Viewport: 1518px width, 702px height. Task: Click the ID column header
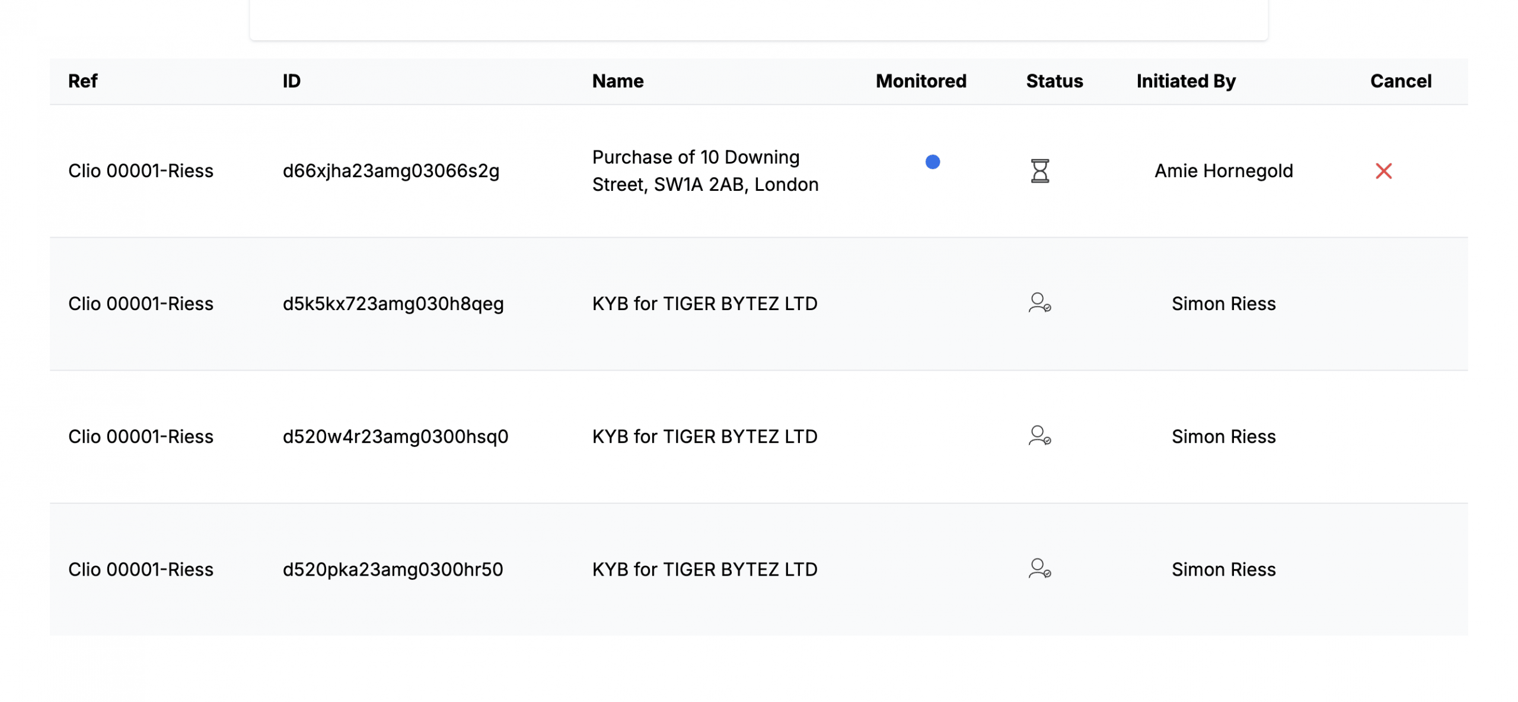291,81
